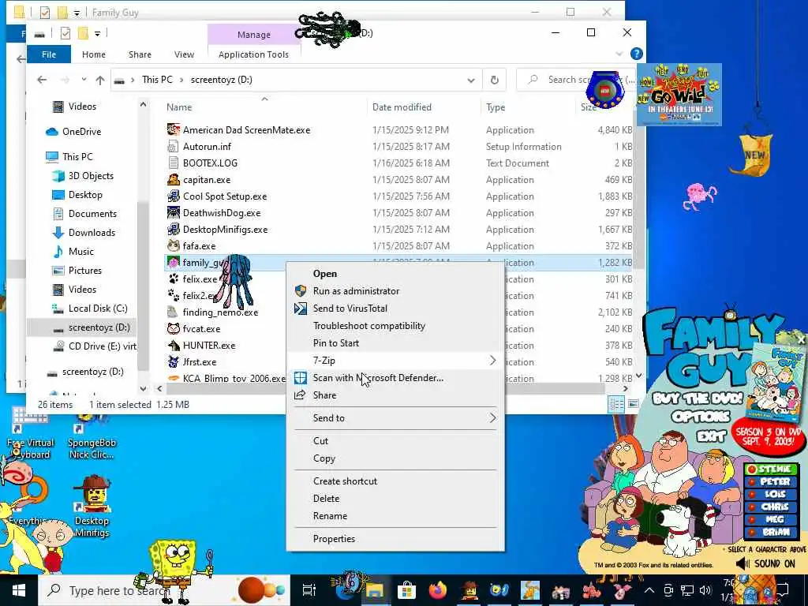Toggle Sound On in Family Guy widget

click(x=765, y=563)
